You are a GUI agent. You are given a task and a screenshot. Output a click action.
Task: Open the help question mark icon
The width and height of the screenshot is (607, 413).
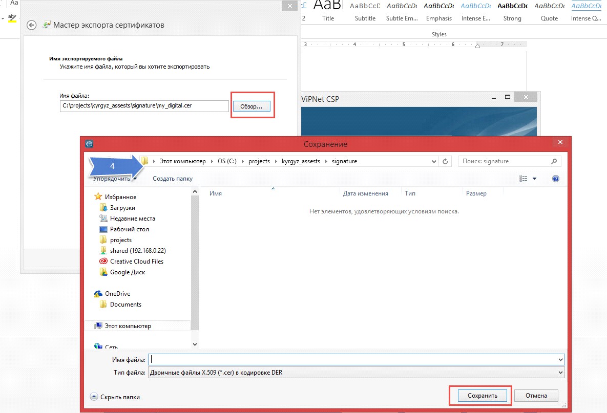[x=555, y=178]
